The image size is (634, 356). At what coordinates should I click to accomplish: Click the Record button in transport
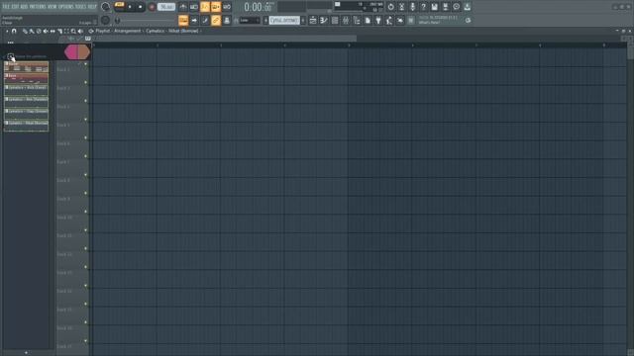click(x=152, y=7)
